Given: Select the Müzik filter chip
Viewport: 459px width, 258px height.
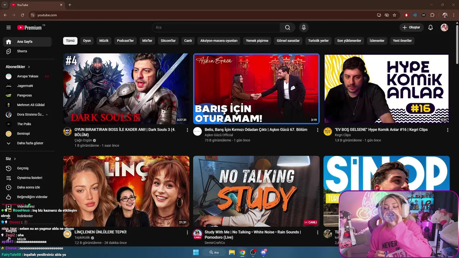Looking at the screenshot, I should (104, 41).
